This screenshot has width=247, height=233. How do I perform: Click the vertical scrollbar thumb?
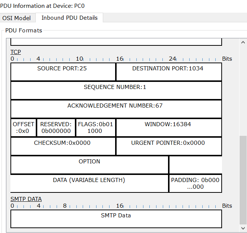coord(243,180)
